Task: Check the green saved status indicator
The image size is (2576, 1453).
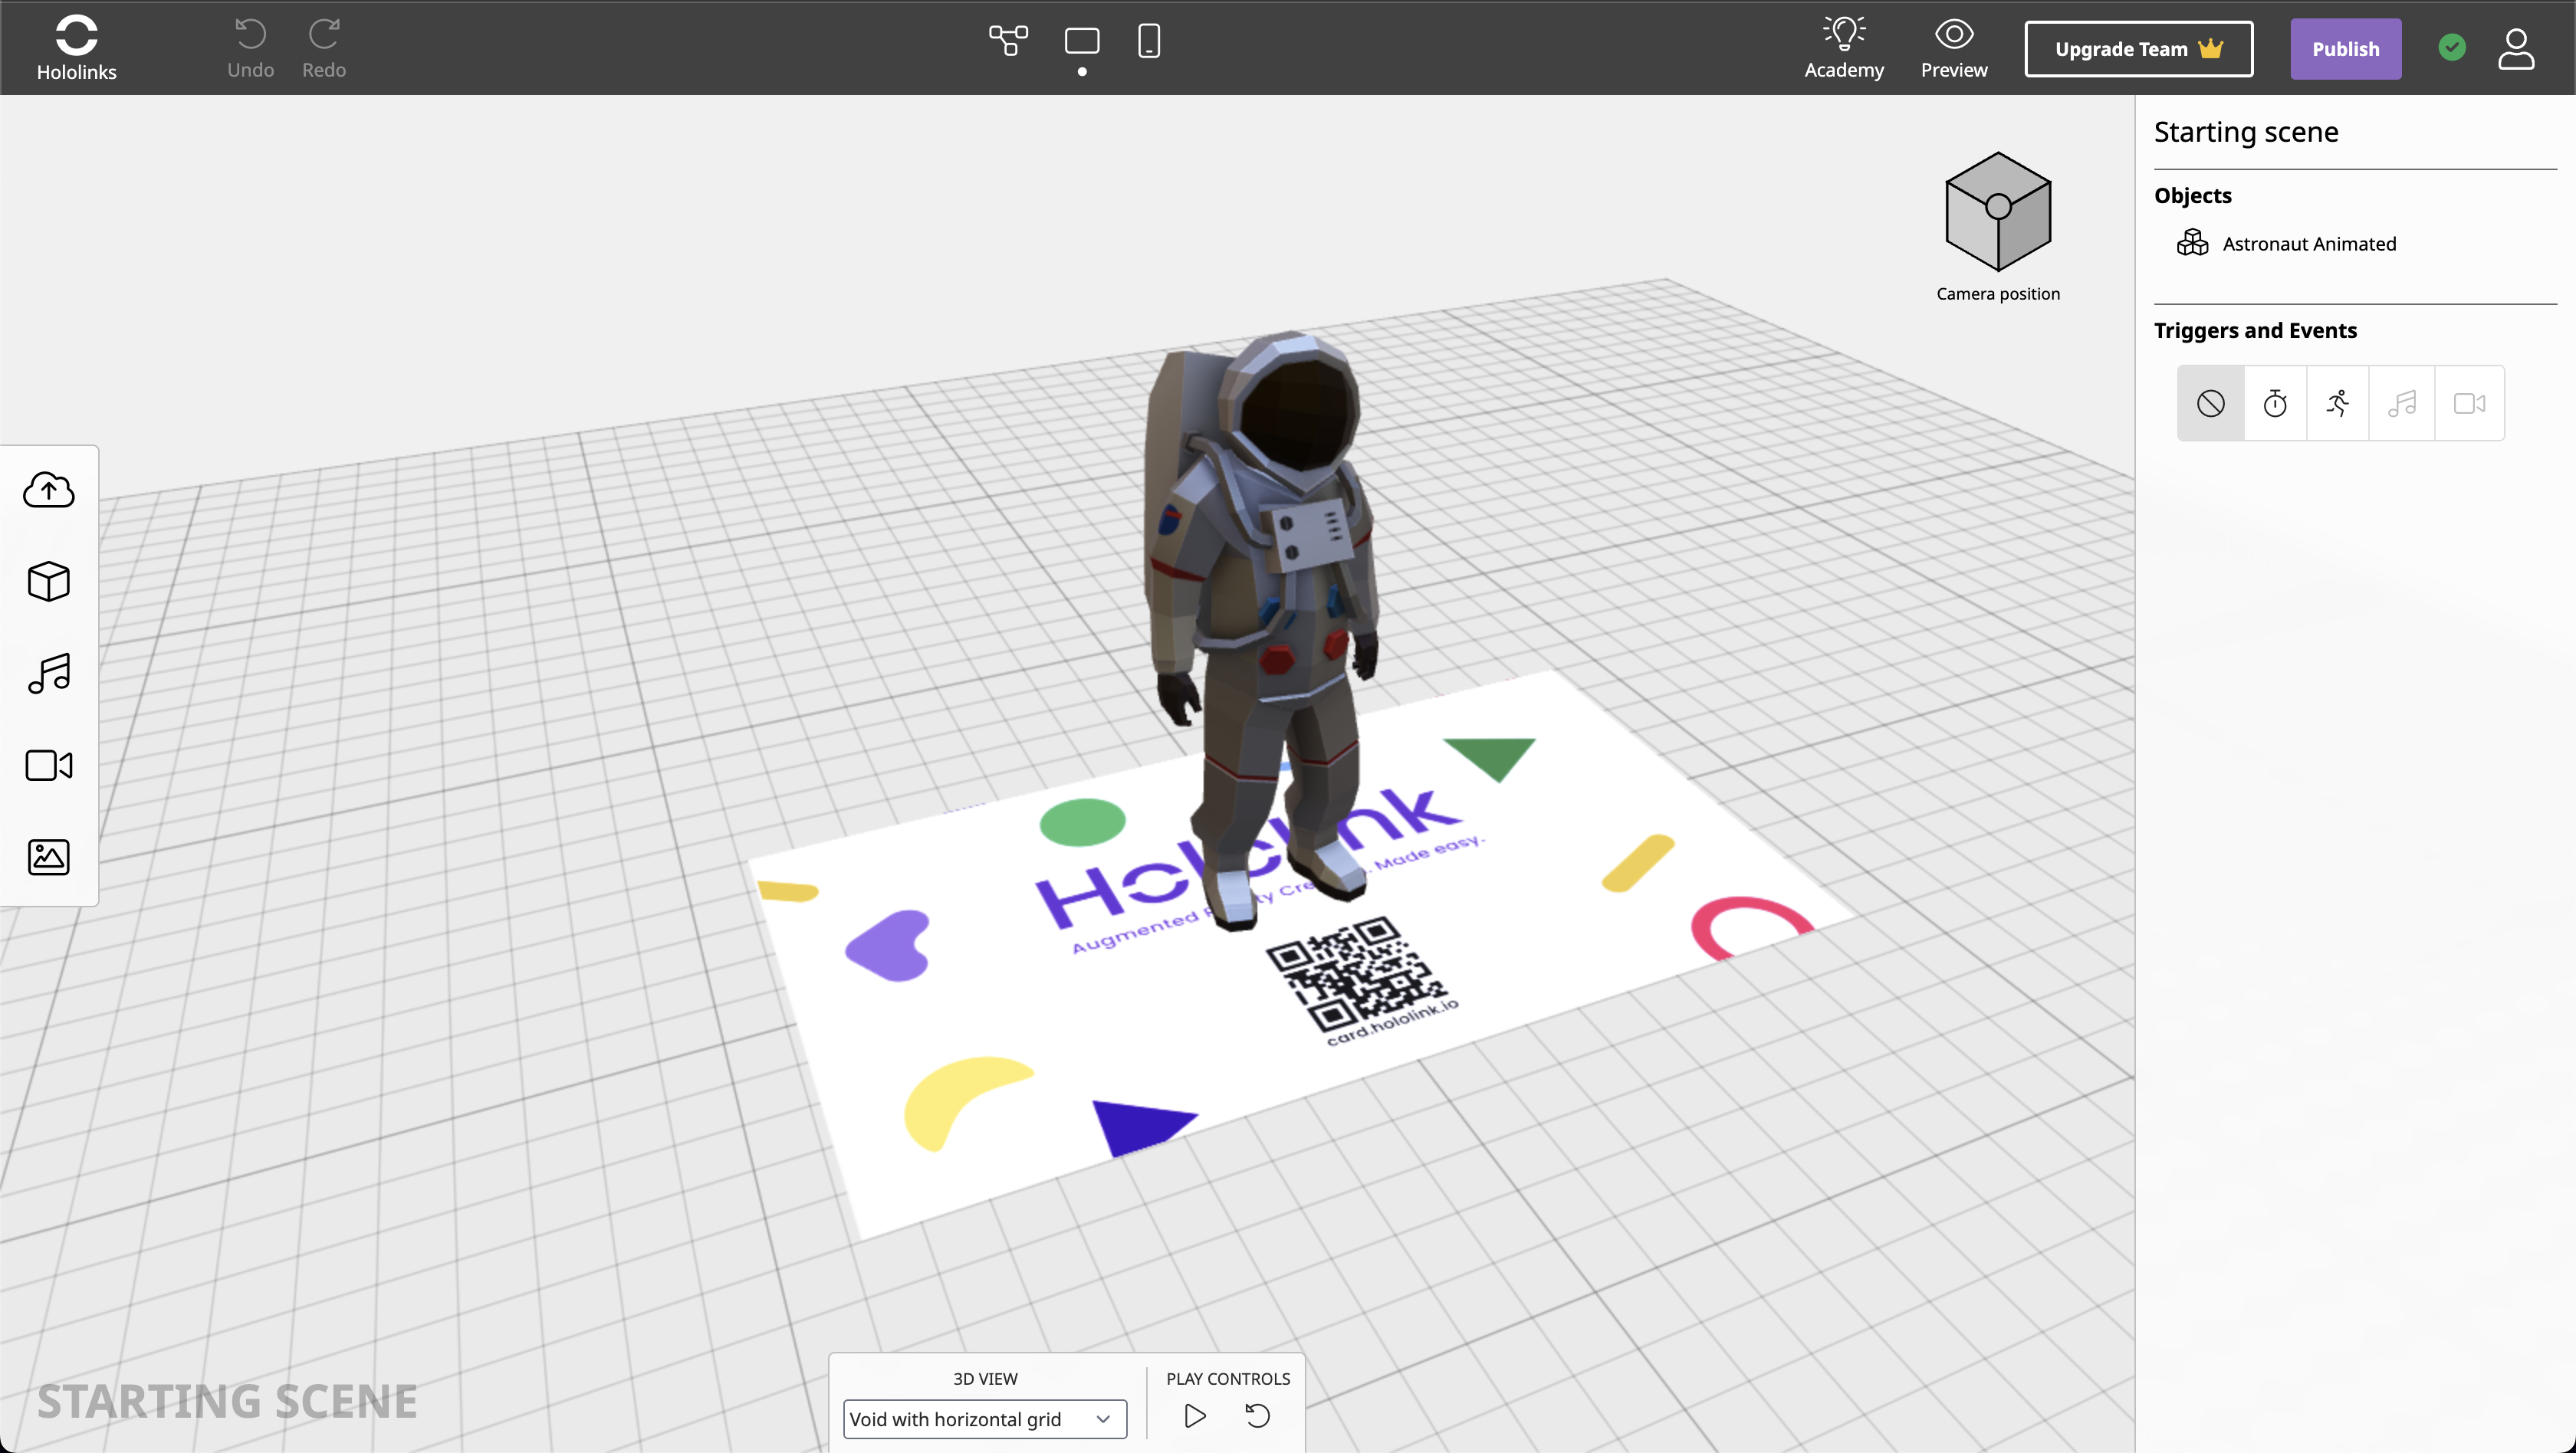Action: [2452, 47]
